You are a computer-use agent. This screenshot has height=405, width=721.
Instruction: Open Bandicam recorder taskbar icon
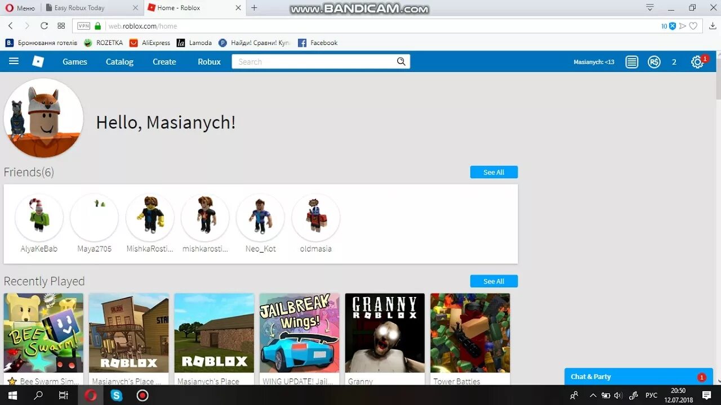point(143,395)
